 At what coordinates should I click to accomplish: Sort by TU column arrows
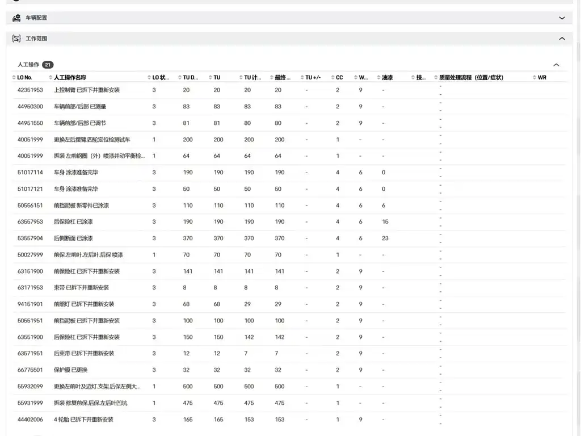[210, 77]
